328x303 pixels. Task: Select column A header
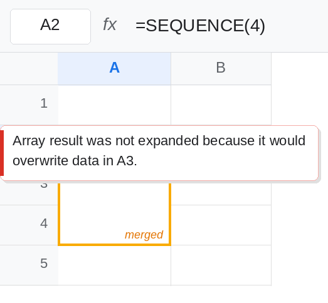pyautogui.click(x=114, y=69)
